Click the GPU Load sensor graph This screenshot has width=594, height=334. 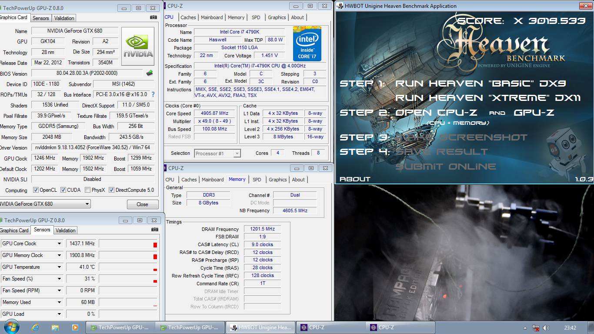(128, 314)
